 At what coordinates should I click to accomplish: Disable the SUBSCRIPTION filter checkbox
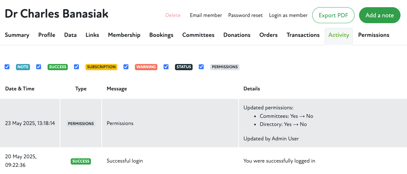77,67
